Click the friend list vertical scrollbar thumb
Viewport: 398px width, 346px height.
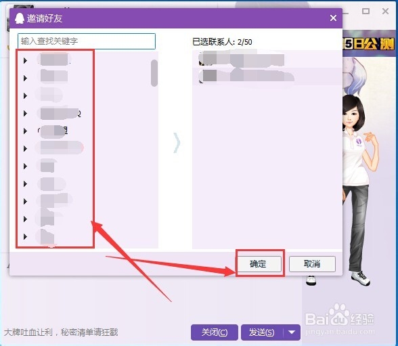(154, 73)
